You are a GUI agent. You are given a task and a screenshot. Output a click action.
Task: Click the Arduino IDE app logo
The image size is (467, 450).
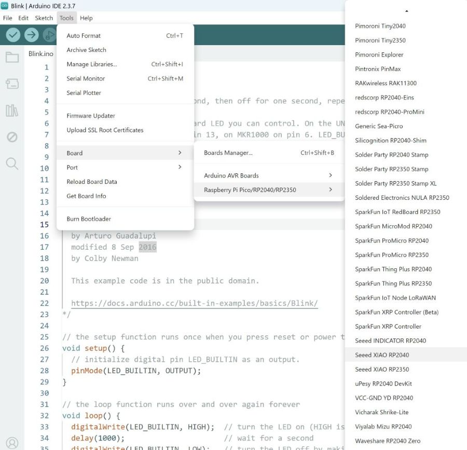click(5, 6)
